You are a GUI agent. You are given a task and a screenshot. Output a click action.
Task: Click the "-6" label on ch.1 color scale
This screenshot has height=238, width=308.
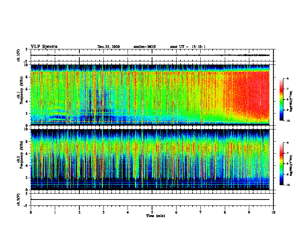click(x=287, y=78)
